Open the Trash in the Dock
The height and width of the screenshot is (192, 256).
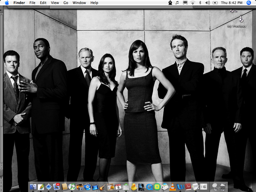222,186
